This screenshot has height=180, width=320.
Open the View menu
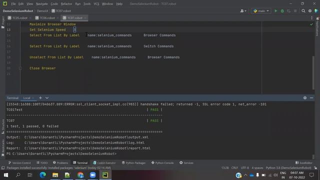pos(30,3)
